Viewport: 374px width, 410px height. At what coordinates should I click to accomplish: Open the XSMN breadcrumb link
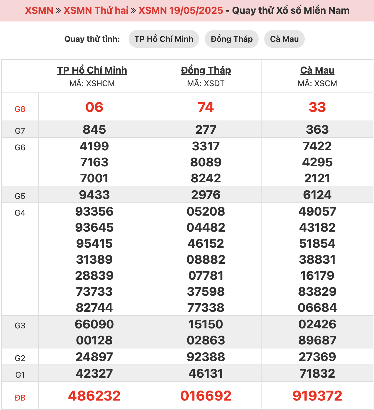39,11
